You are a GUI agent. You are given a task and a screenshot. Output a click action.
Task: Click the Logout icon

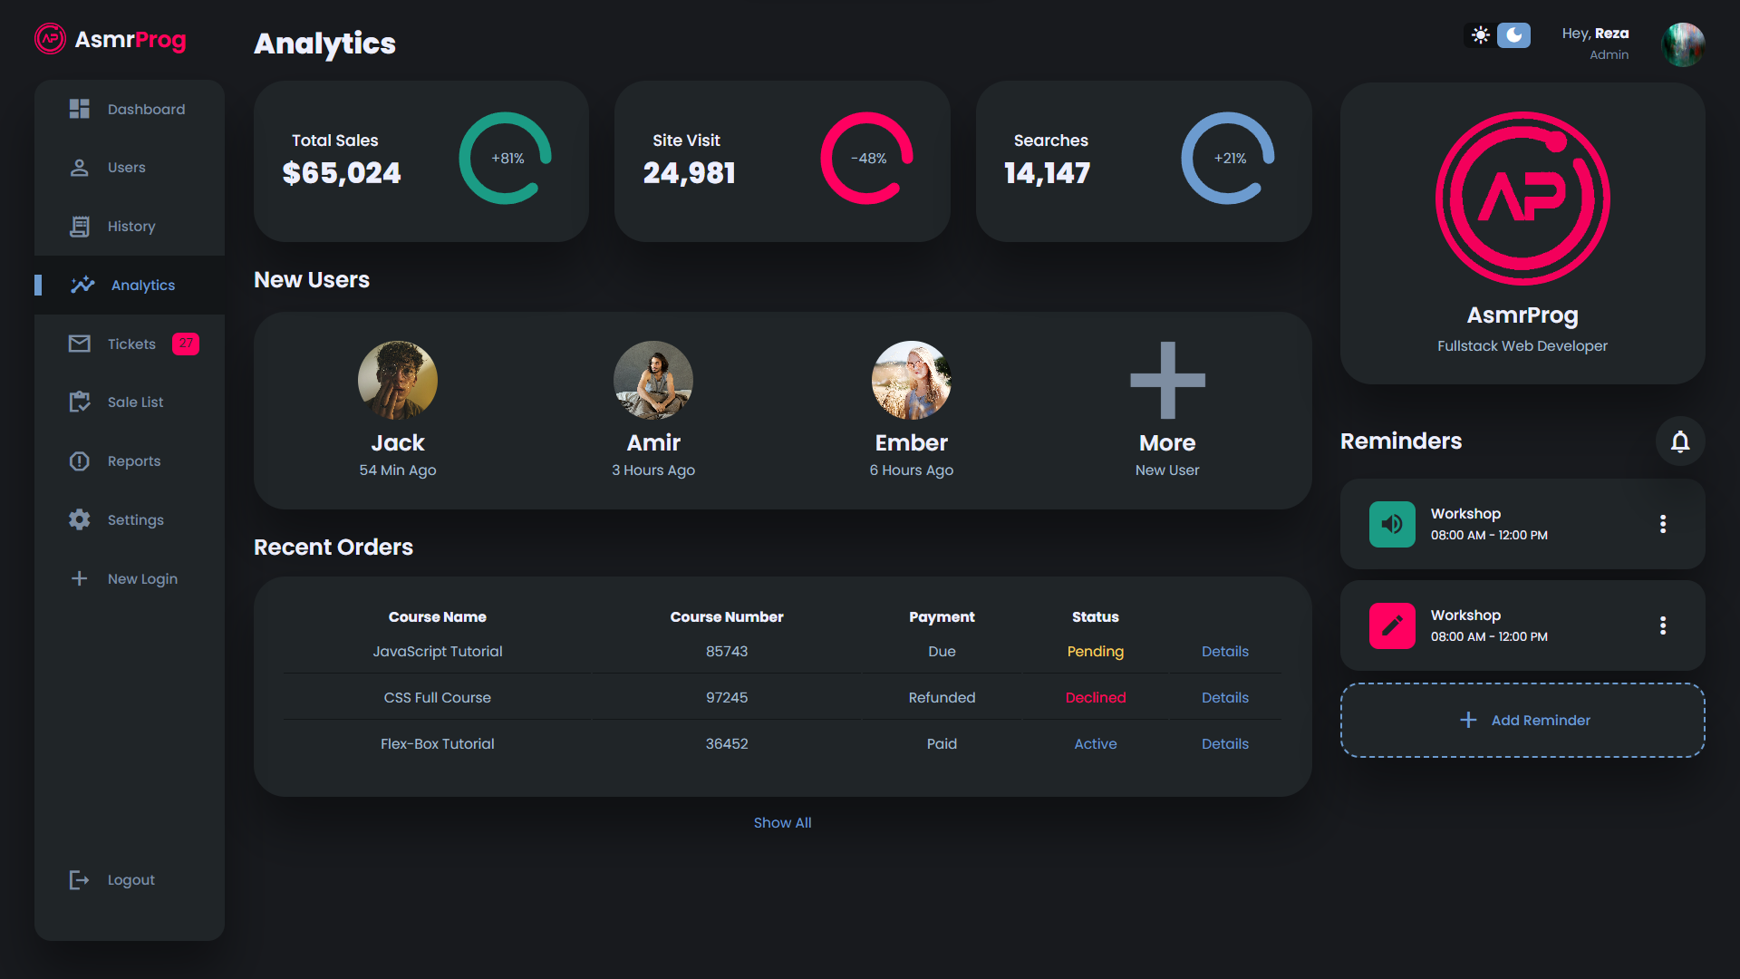[x=80, y=879]
